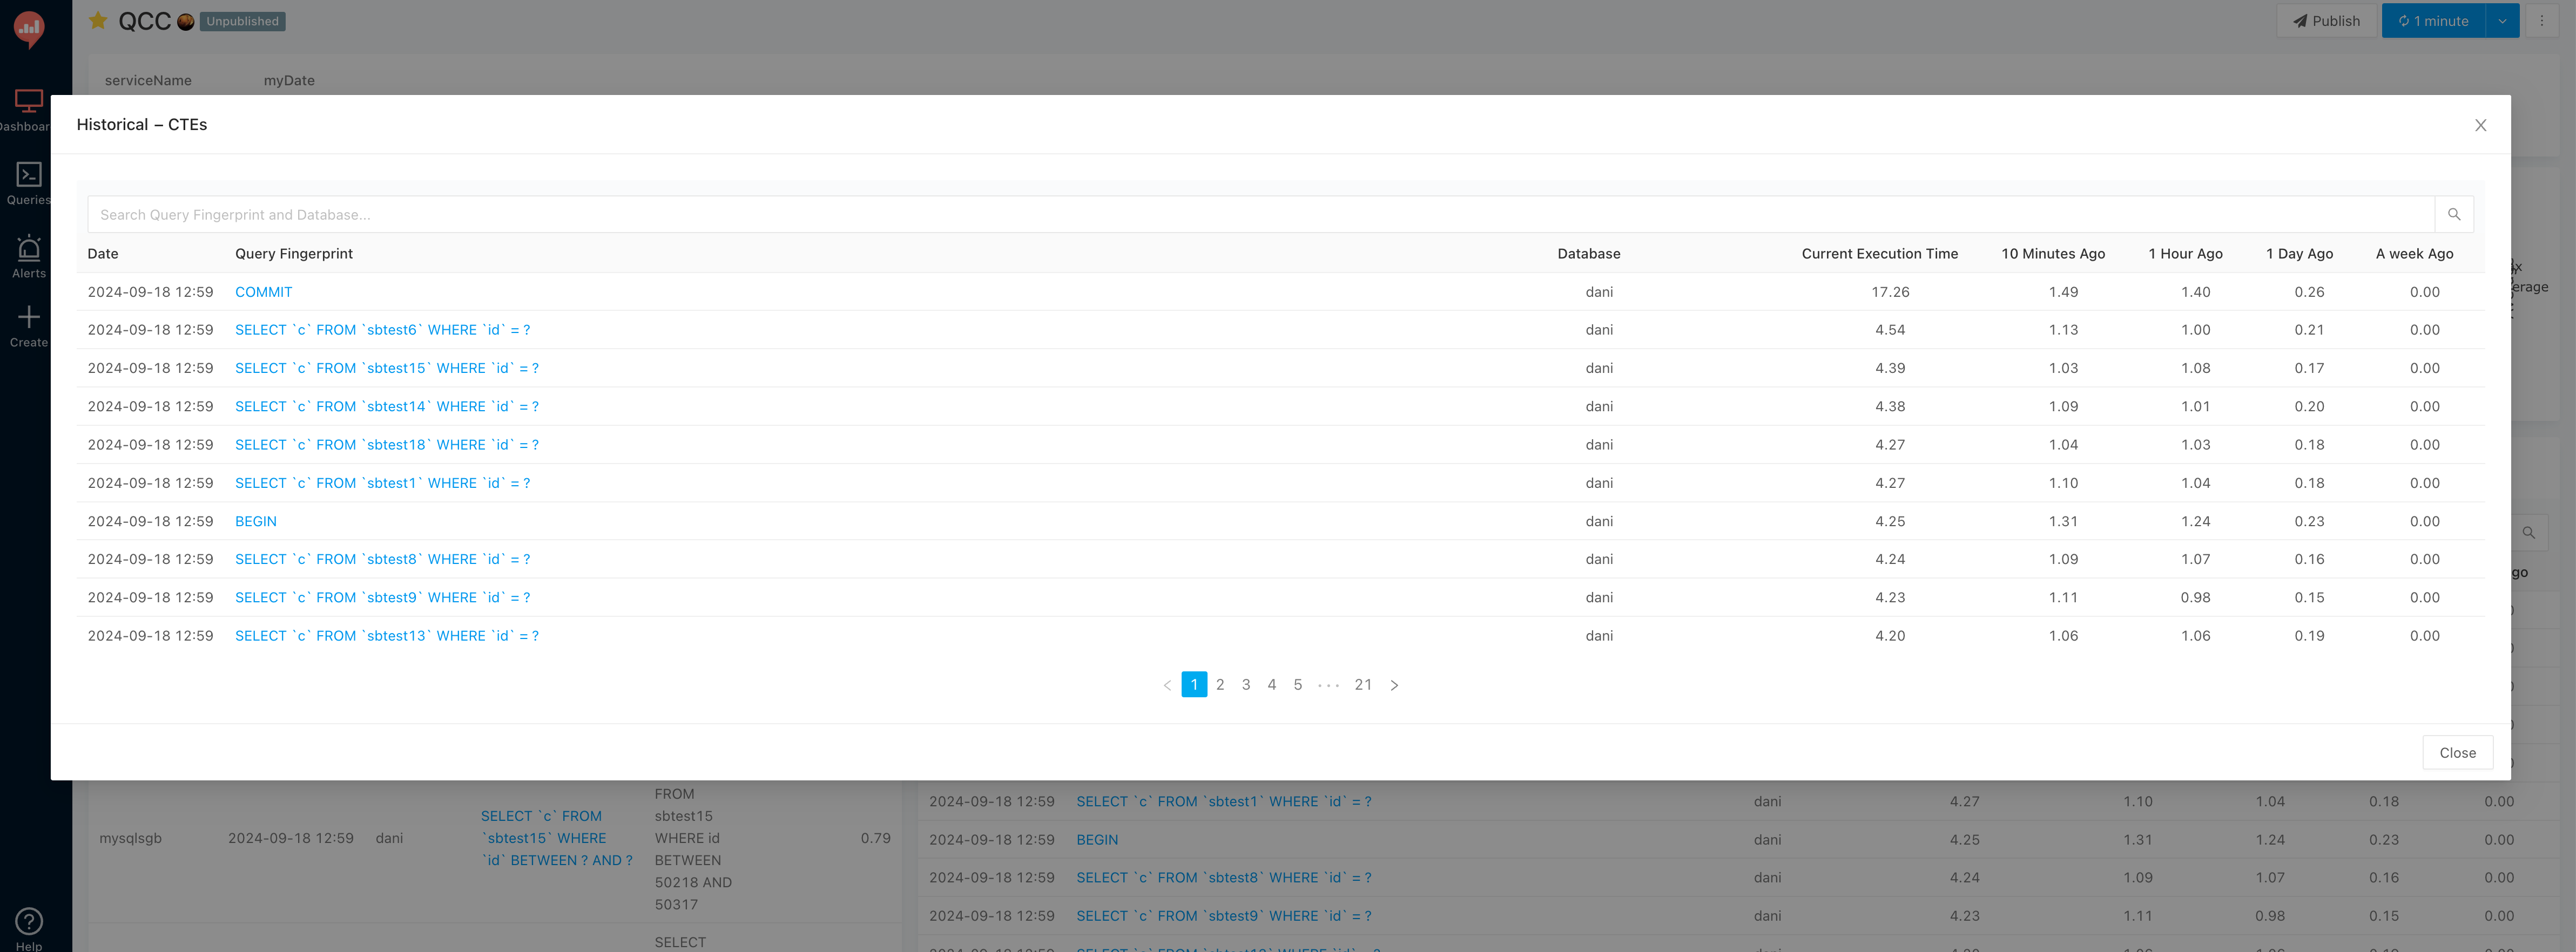Jump to last page 21
This screenshot has width=2576, height=952.
(x=1363, y=684)
